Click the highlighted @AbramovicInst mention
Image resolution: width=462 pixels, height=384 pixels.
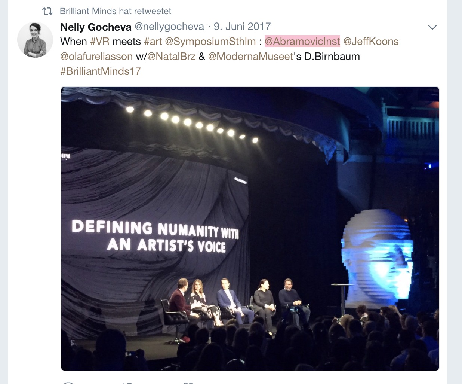click(x=302, y=42)
